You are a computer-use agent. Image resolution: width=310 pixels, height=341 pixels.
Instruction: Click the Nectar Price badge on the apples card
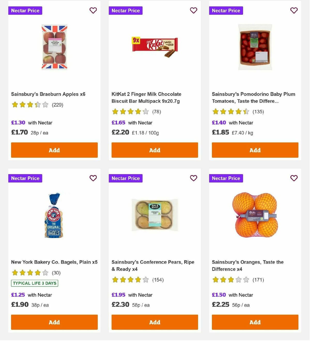[x=25, y=10]
